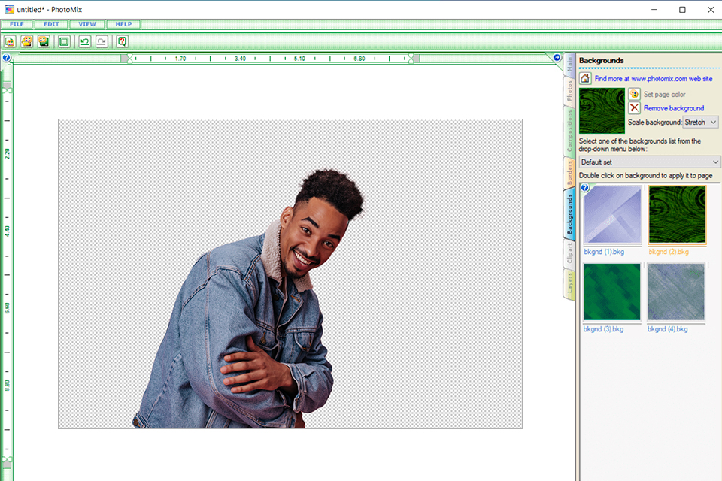Expand the Default set backgrounds dropdown
722x481 pixels.
pyautogui.click(x=649, y=162)
